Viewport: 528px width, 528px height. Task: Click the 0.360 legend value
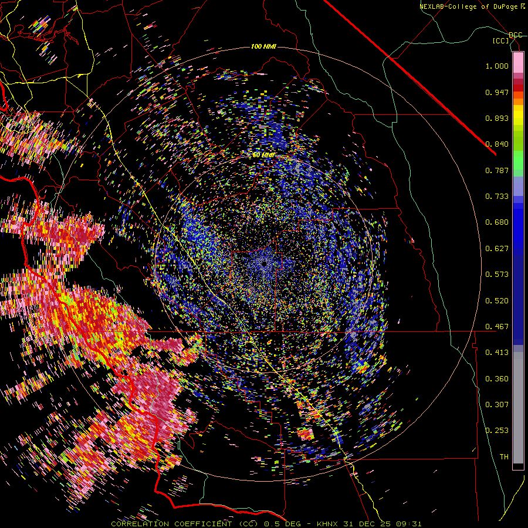pyautogui.click(x=497, y=379)
